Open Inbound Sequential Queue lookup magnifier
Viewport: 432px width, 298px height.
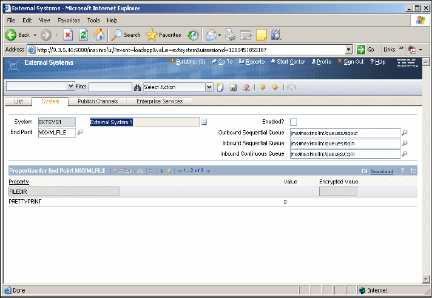coord(405,143)
